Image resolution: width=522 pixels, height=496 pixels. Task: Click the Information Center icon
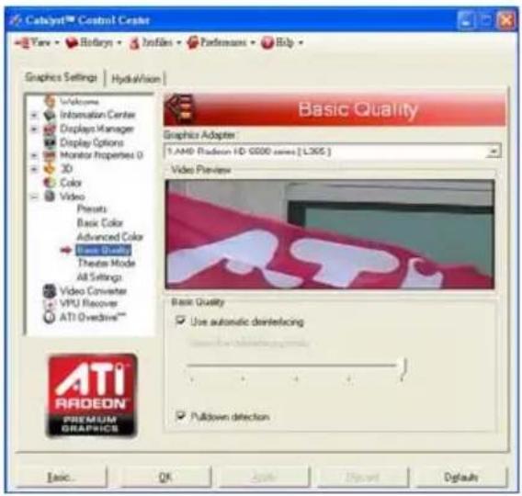pos(50,115)
